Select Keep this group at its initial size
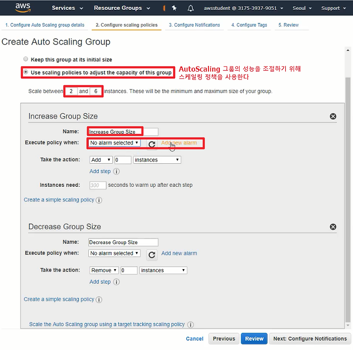 click(x=25, y=59)
